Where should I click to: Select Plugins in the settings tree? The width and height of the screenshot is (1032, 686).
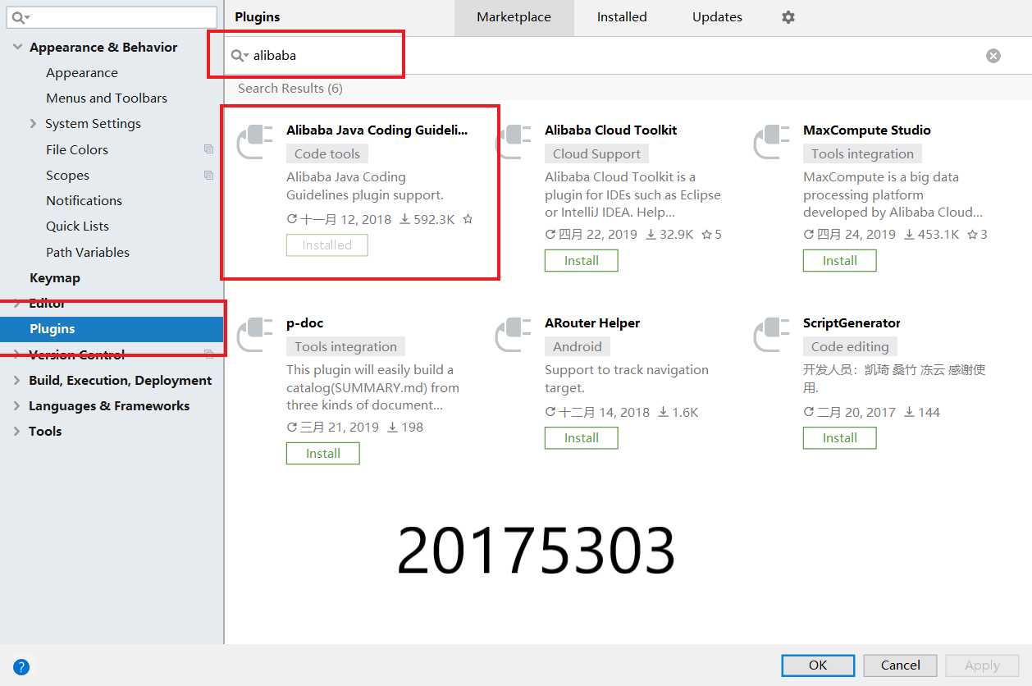112,329
